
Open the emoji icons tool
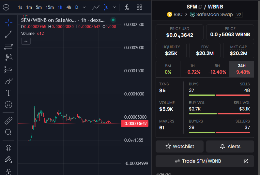pyautogui.click(x=8, y=105)
